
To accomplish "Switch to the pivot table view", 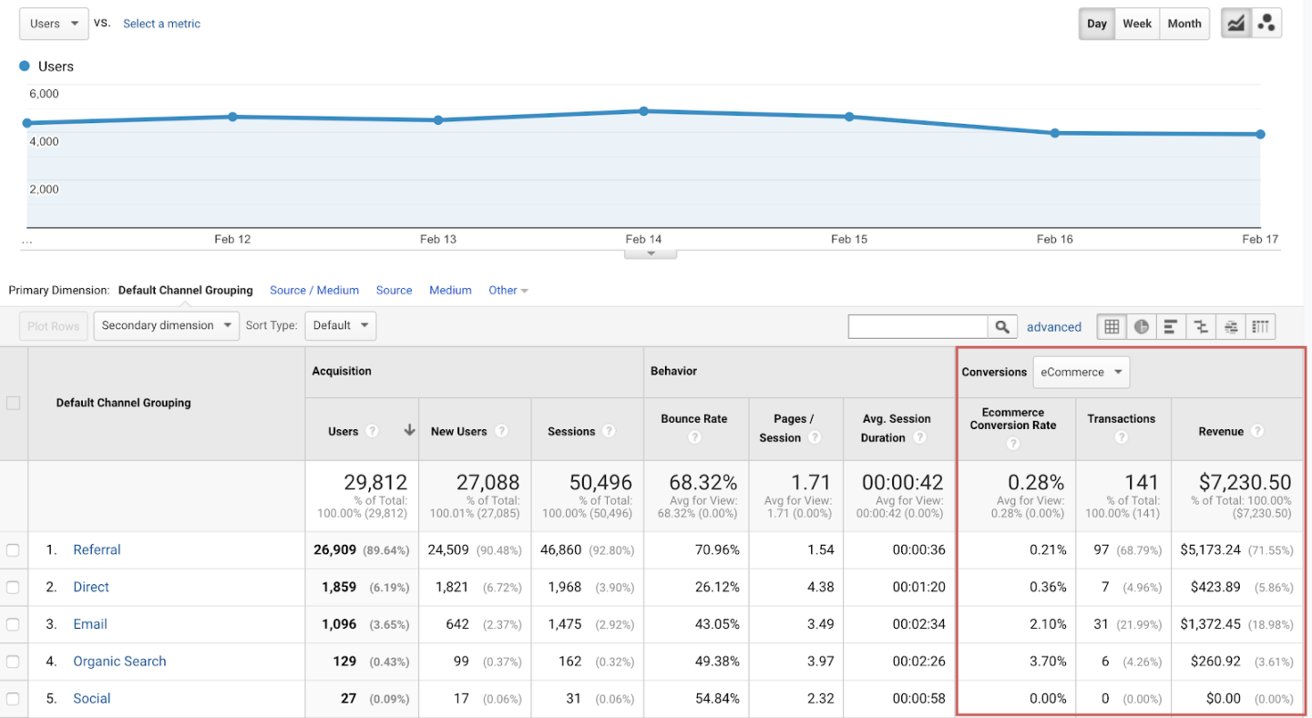I will pyautogui.click(x=1261, y=325).
